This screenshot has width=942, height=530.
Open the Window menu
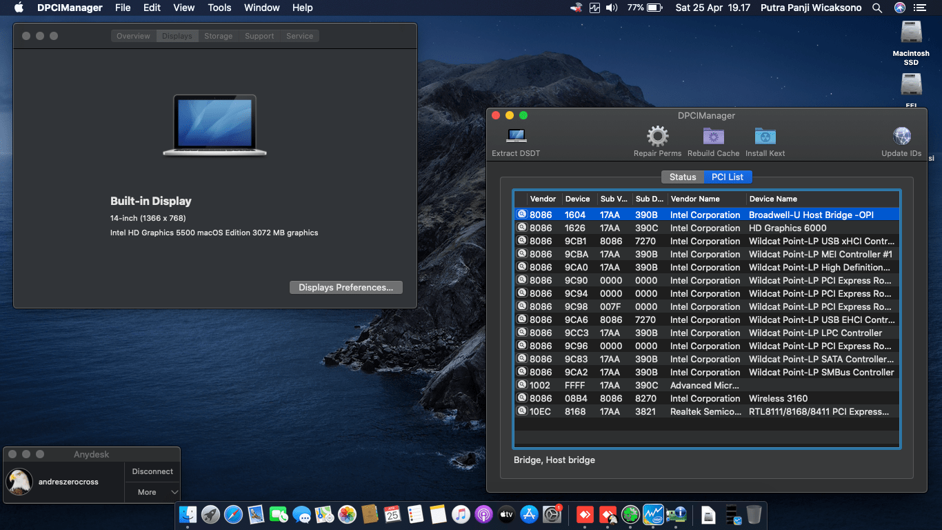tap(262, 8)
